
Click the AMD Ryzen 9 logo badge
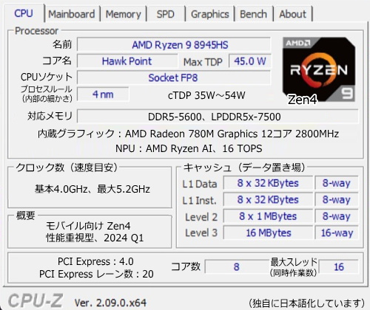[319, 69]
